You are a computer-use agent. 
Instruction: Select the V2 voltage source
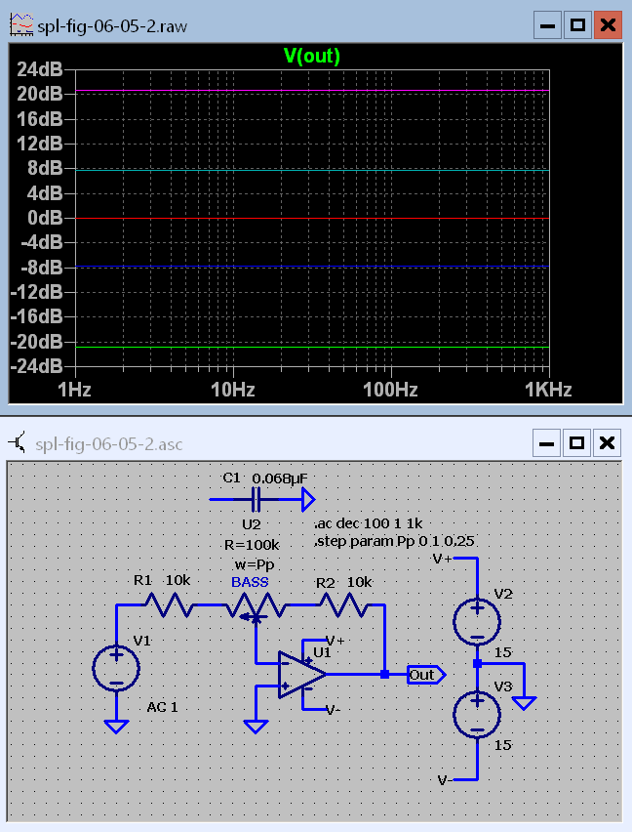478,620
